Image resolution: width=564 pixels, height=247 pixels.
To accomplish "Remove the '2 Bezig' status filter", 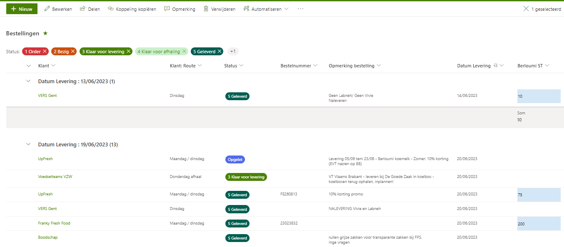I will 73,52.
